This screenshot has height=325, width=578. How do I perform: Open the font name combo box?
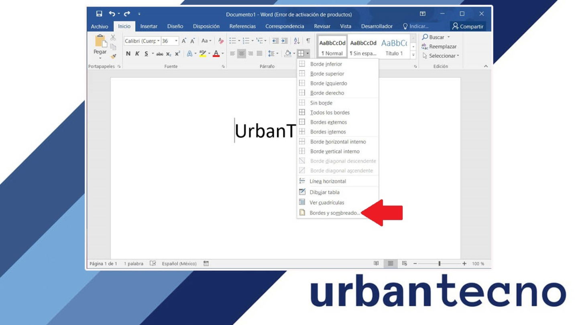142,41
